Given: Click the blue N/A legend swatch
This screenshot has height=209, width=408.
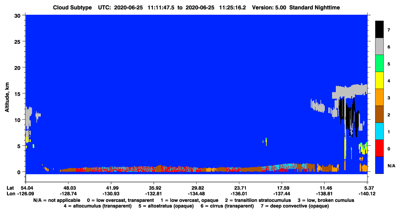Looking at the screenshot, I should click(x=379, y=165).
